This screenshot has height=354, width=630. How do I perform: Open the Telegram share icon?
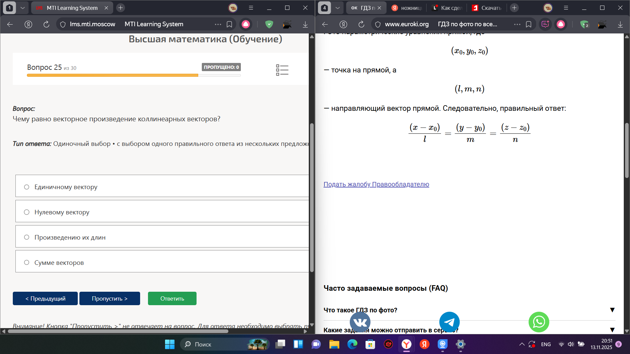tap(449, 322)
